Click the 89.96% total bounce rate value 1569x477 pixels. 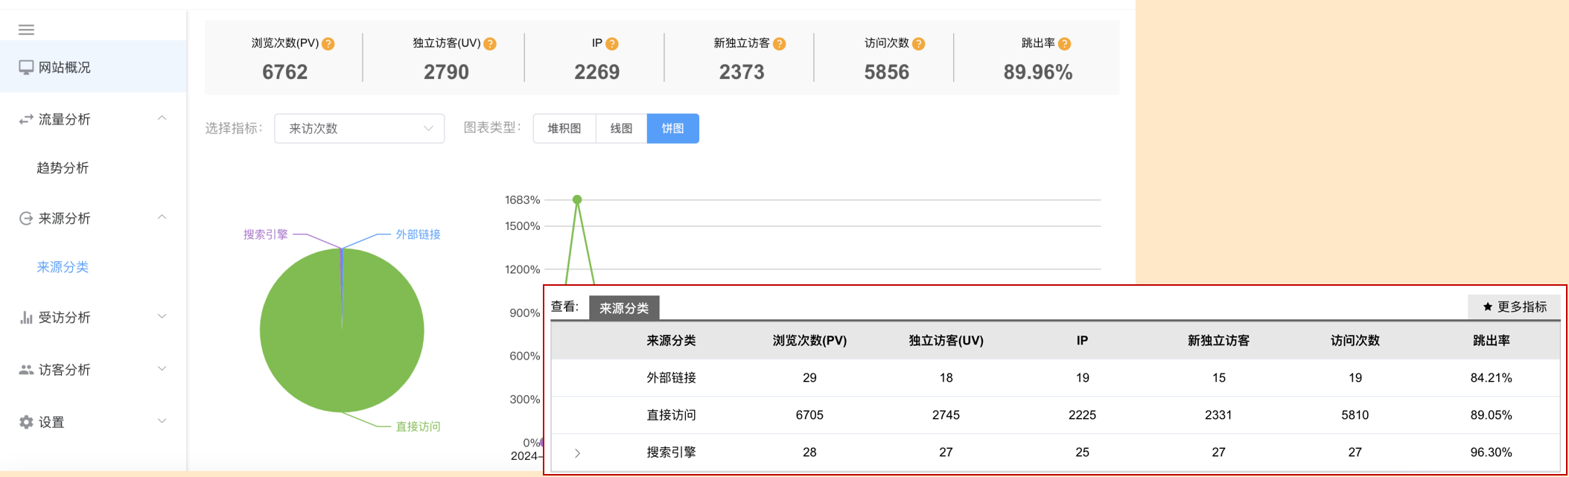point(1038,72)
